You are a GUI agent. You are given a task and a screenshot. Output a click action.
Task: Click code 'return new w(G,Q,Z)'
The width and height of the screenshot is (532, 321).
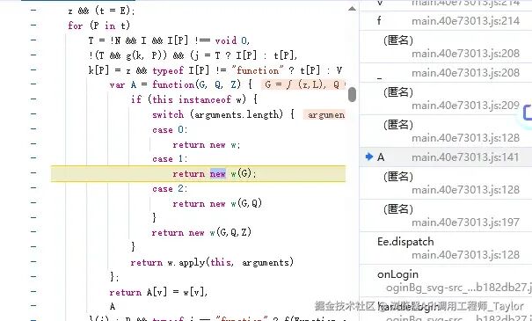201,232
